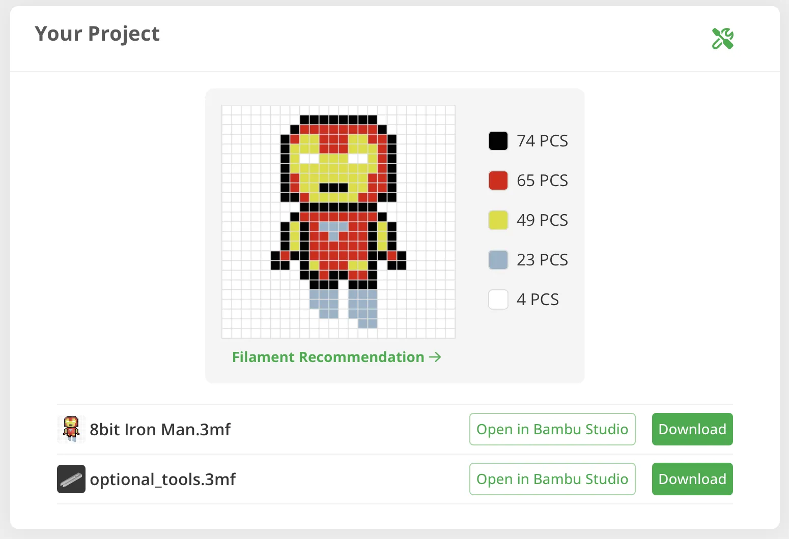Screen dimensions: 789x539
Task: Click the green tools icon beside Your Project
Action: (723, 39)
